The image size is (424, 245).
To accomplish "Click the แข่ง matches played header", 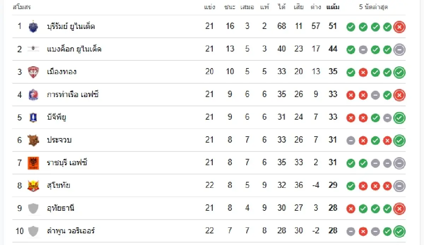I will tap(210, 7).
